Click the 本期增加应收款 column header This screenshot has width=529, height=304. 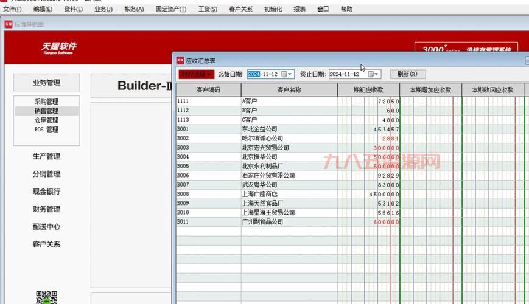[x=430, y=90]
